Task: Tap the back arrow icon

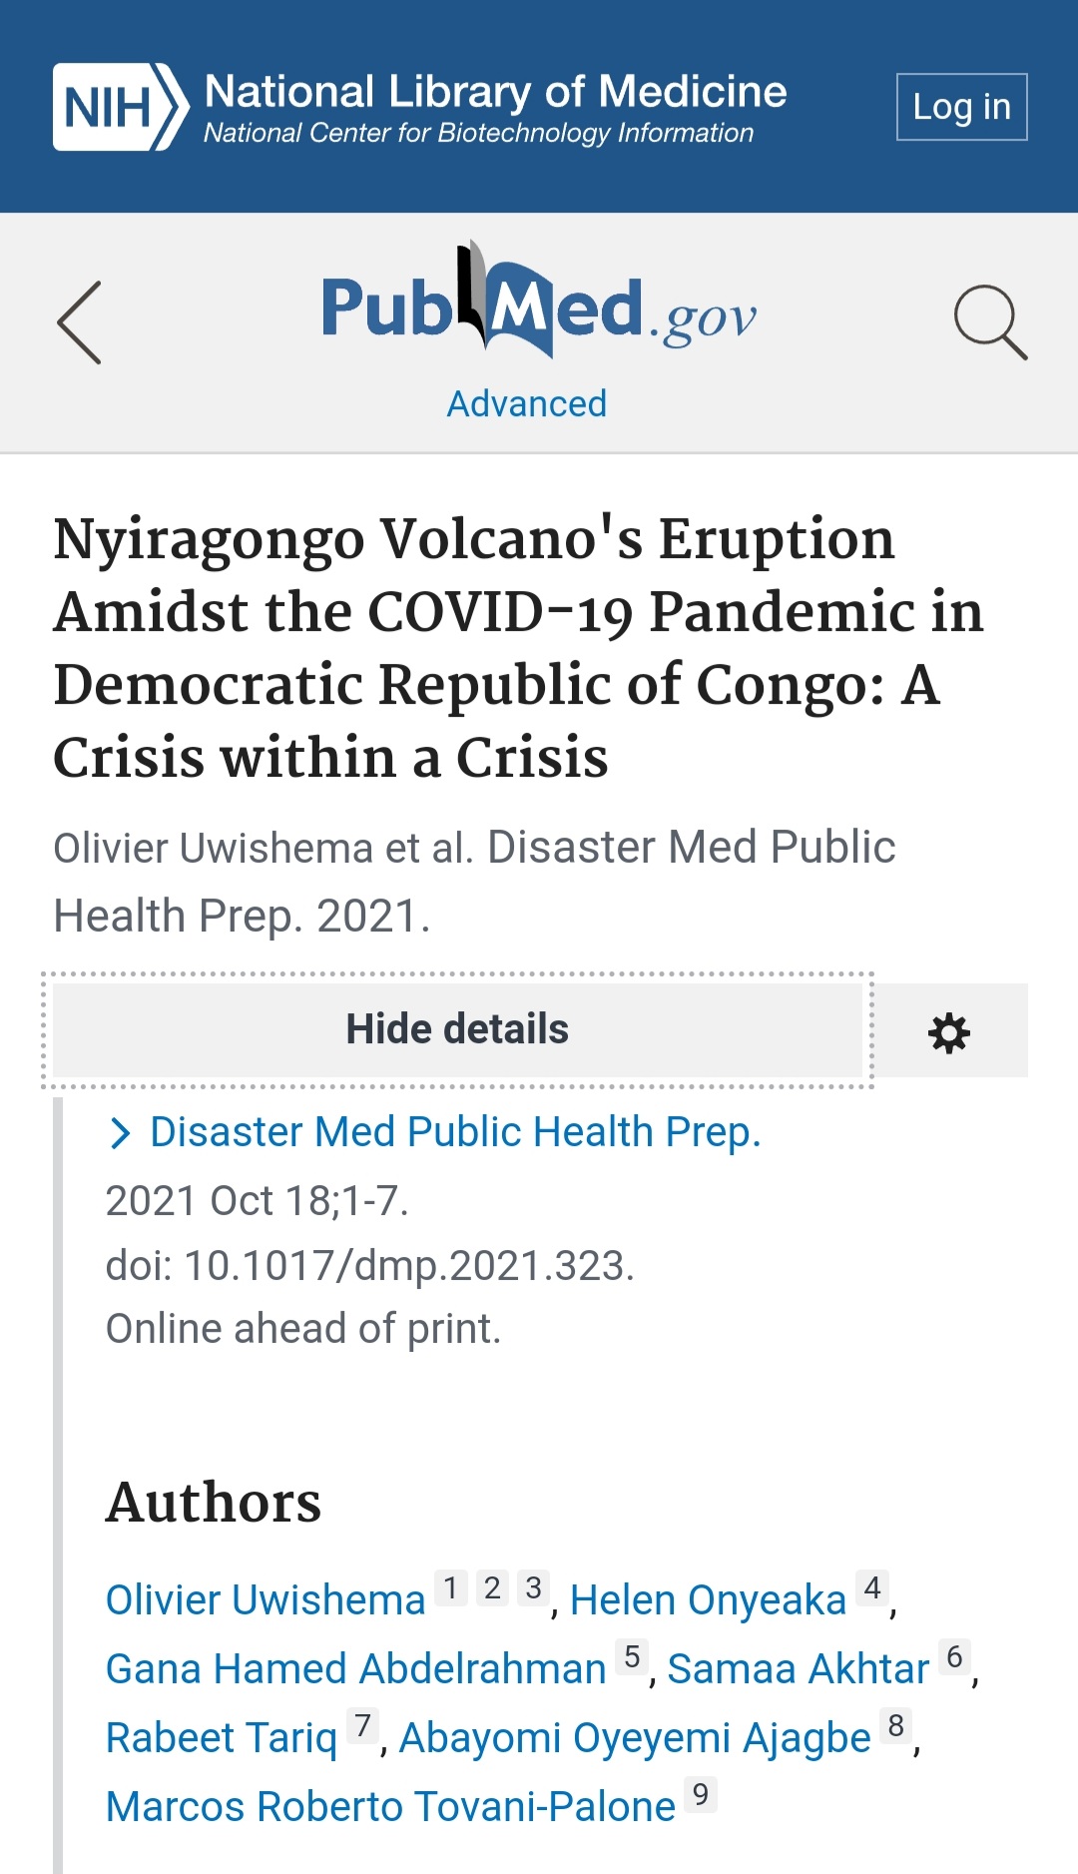Action: [x=79, y=322]
